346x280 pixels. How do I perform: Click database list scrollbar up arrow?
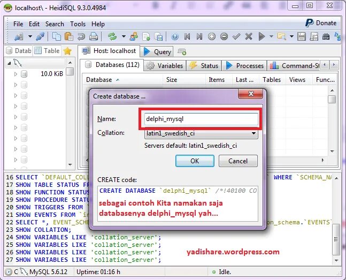[x=332, y=90]
